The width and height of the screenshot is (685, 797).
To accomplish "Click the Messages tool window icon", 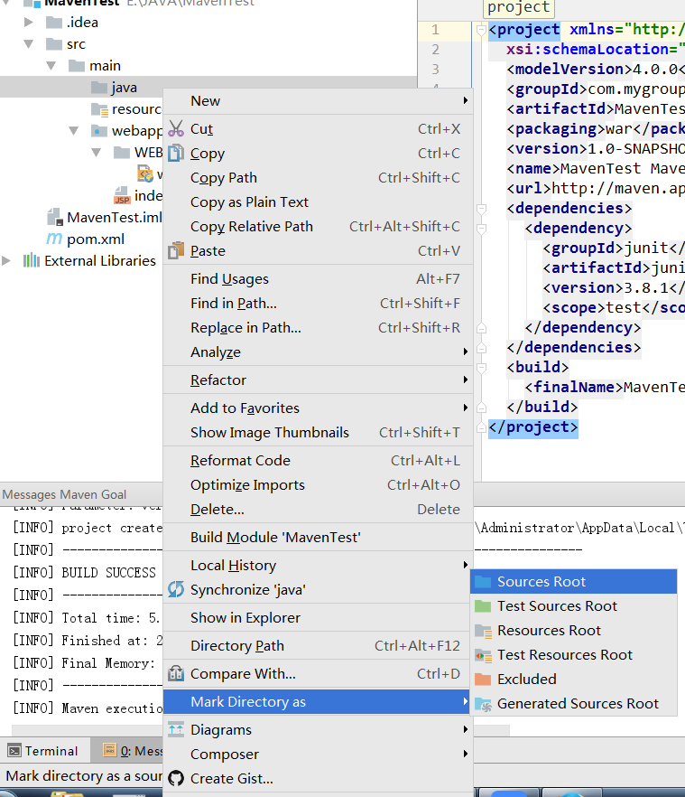I will [110, 750].
